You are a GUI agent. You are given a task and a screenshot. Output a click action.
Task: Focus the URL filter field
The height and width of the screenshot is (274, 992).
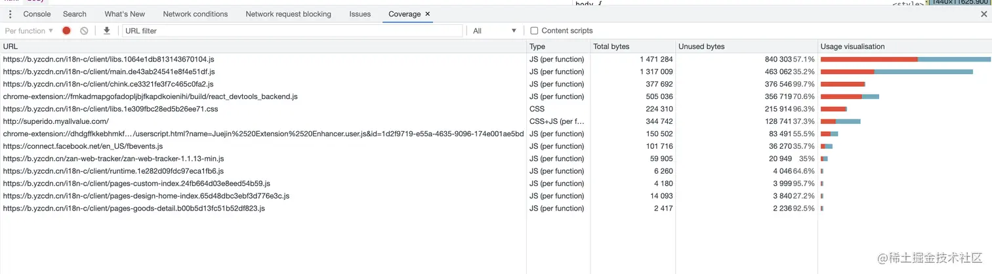pyautogui.click(x=293, y=31)
